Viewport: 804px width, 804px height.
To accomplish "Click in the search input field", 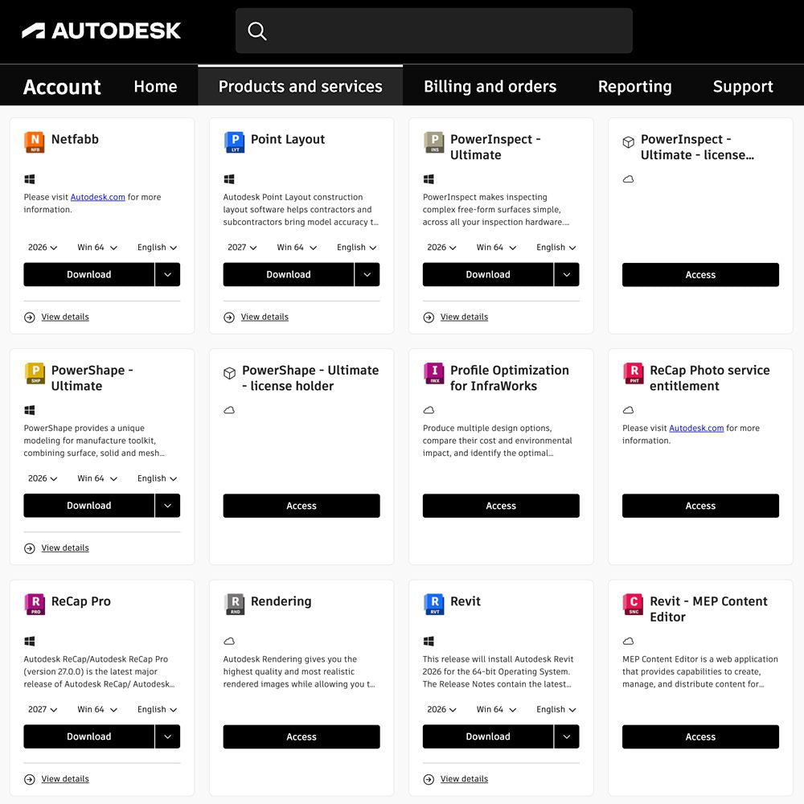I will [x=434, y=31].
